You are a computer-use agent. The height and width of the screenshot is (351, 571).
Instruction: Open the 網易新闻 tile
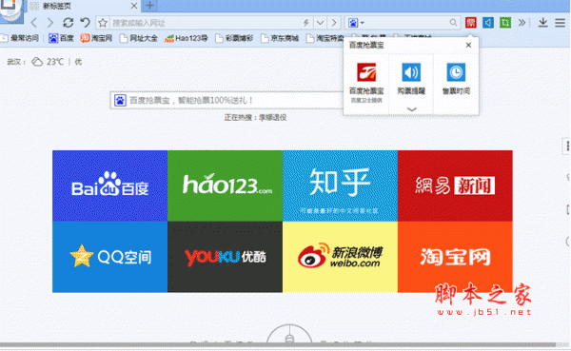point(455,185)
